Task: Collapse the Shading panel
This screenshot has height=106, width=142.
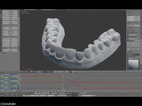Action: (x=130, y=52)
